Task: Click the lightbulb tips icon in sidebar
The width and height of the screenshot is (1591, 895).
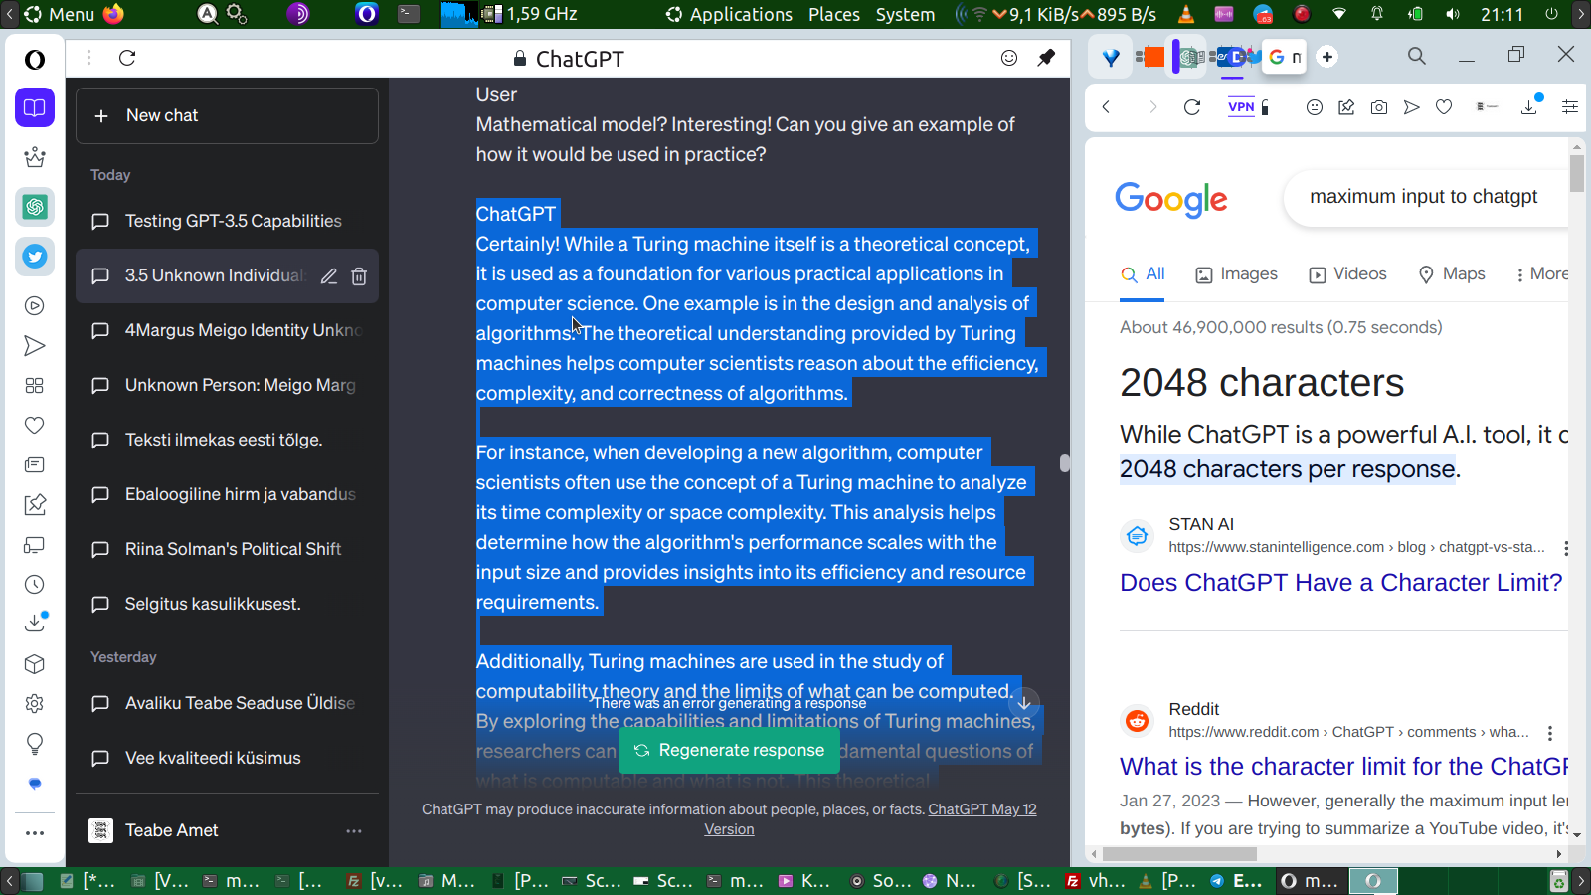Action: [x=35, y=744]
